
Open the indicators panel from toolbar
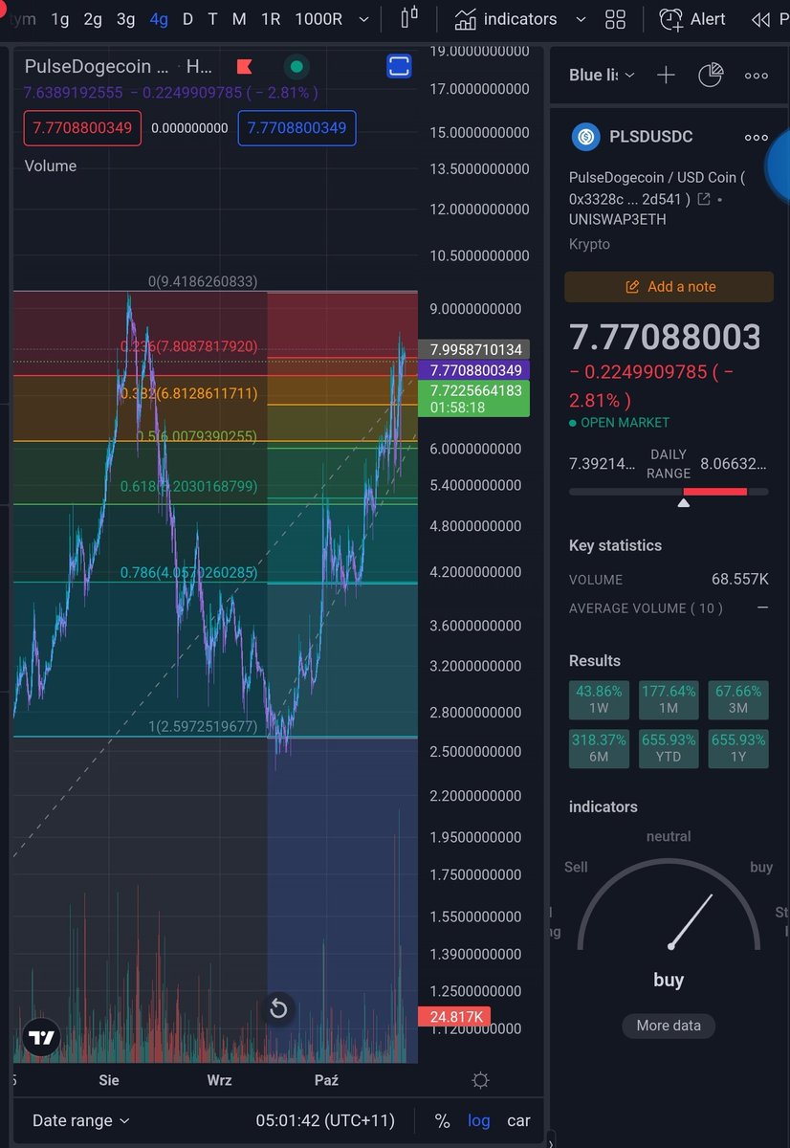(x=506, y=19)
